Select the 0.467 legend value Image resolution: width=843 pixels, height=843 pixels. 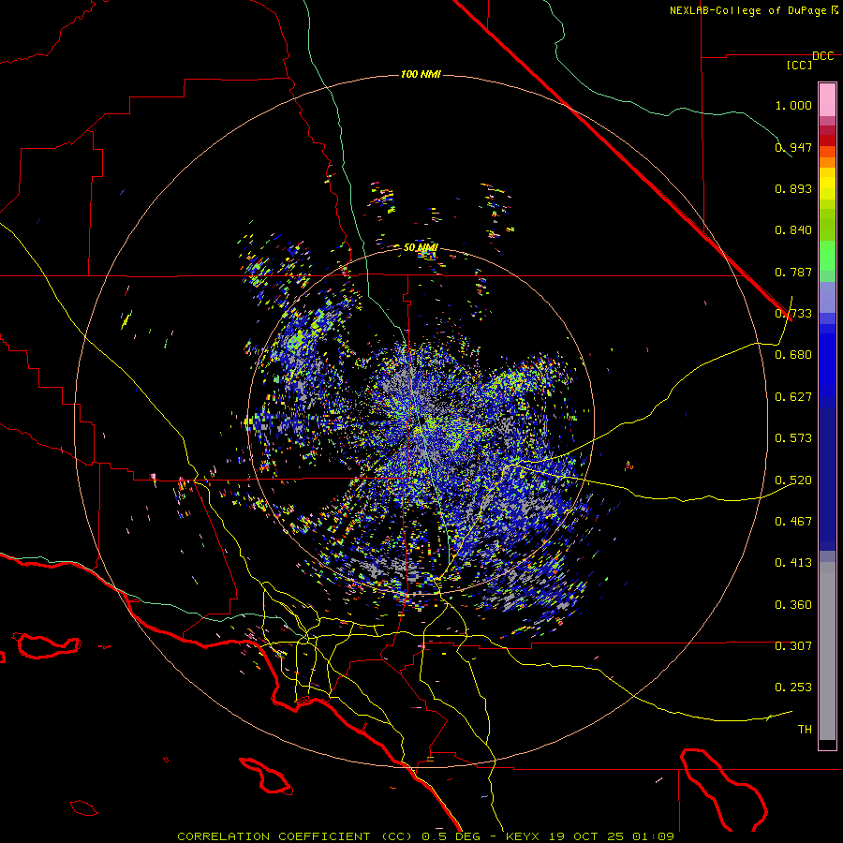coord(793,522)
